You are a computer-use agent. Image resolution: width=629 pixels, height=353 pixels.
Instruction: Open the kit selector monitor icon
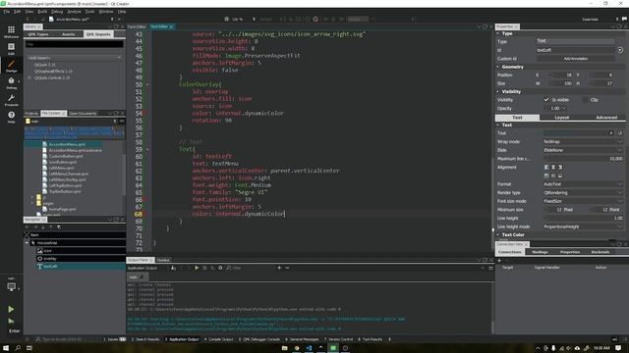11,286
